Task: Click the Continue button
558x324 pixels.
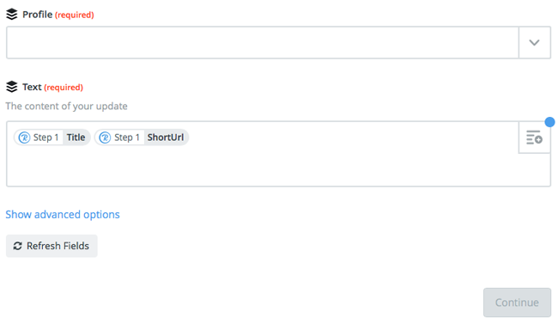Action: click(517, 303)
